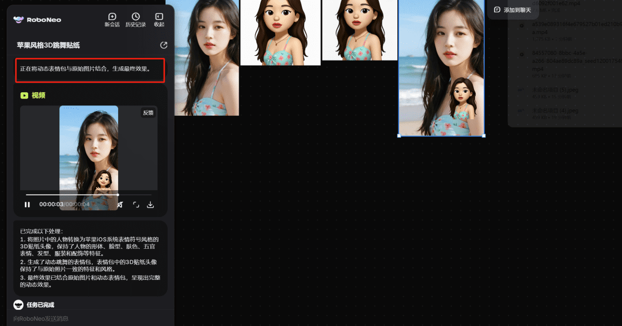
Task: Select the original beach photo on canvas
Action: pyautogui.click(x=207, y=58)
